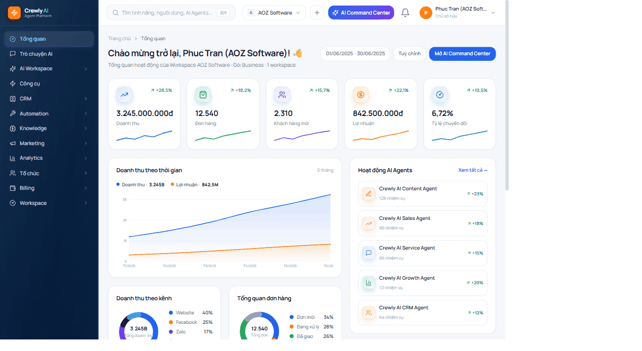The width and height of the screenshot is (642, 351).
Task: Click the Knowledge globe icon
Action: click(13, 129)
